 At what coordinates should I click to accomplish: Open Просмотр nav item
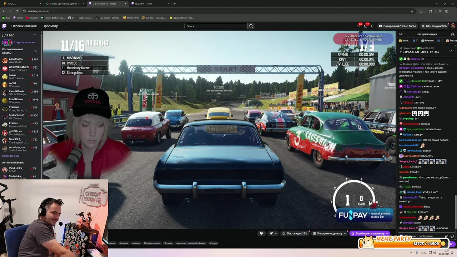[x=50, y=26]
